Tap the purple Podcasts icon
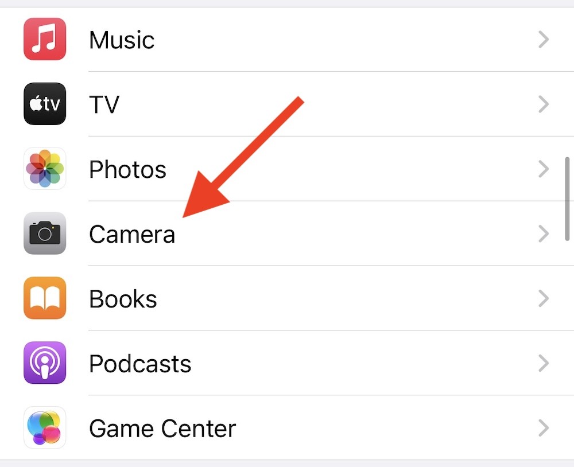This screenshot has width=574, height=467. pyautogui.click(x=45, y=363)
